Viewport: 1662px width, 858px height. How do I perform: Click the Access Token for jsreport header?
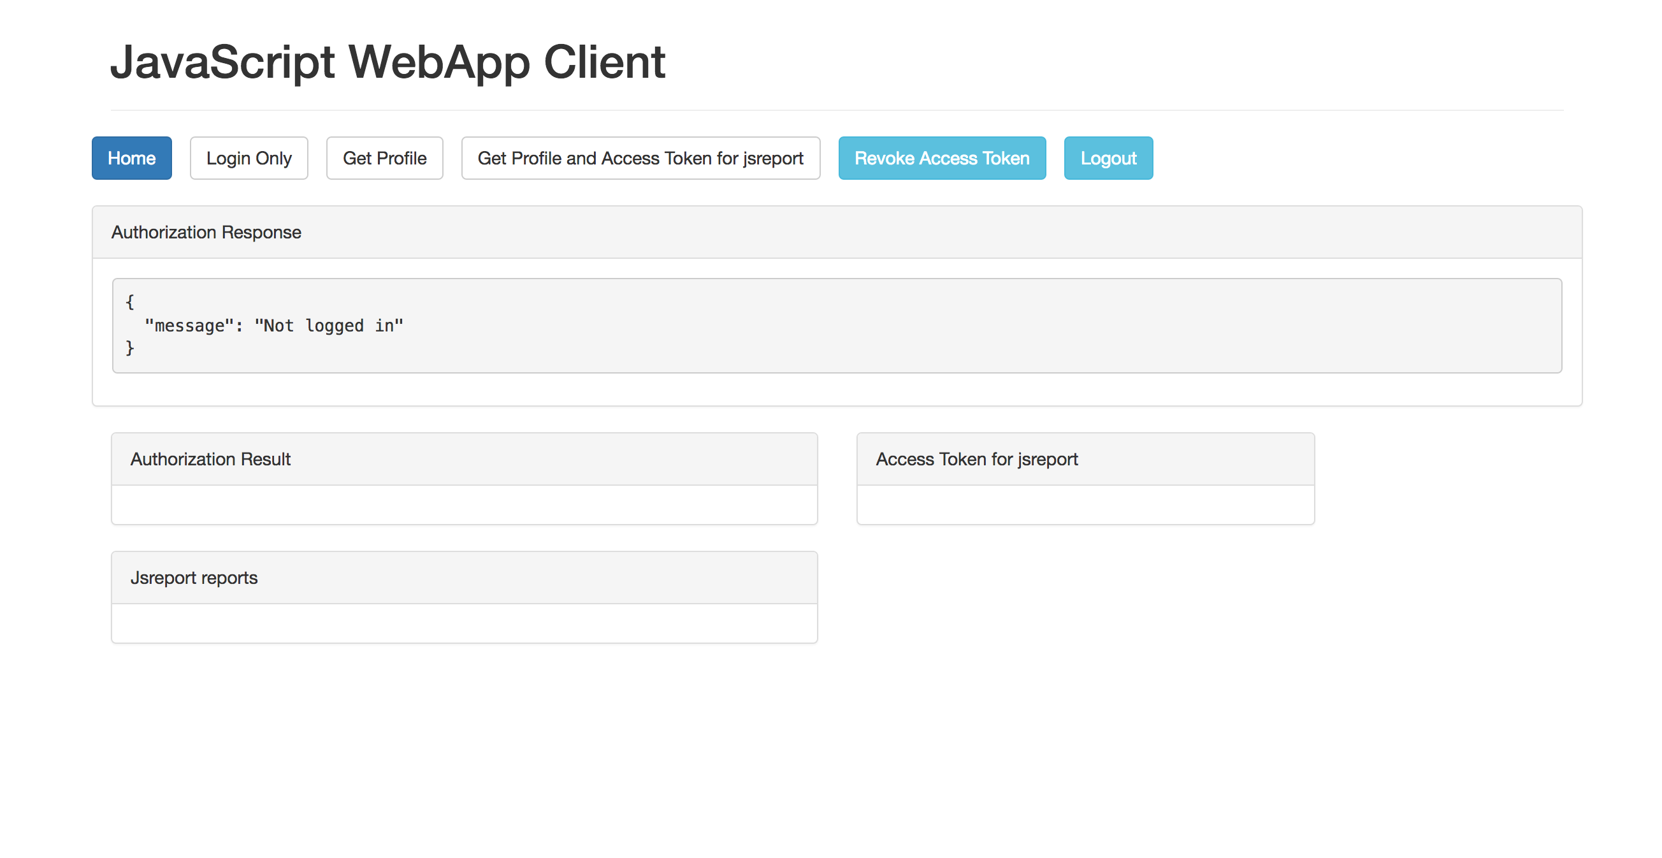[x=976, y=459]
